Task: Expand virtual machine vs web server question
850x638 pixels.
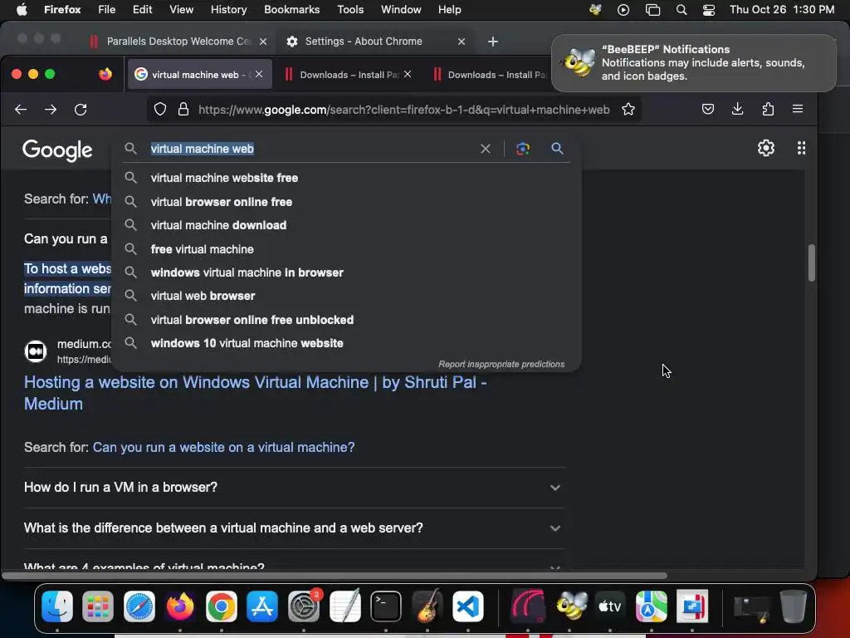Action: click(x=293, y=528)
